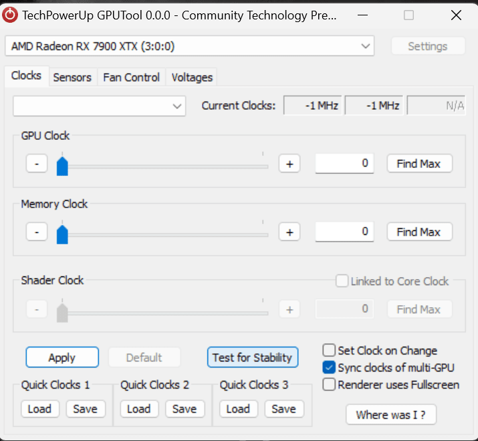Load Quick Clocks 3 profile
This screenshot has height=441, width=478.
239,409
